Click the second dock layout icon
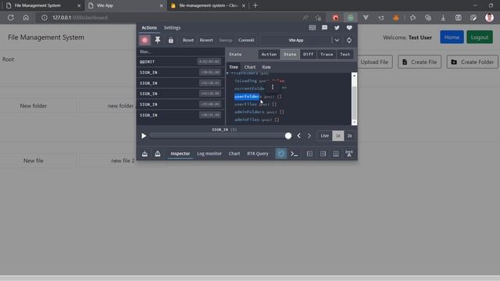 [x=323, y=154]
